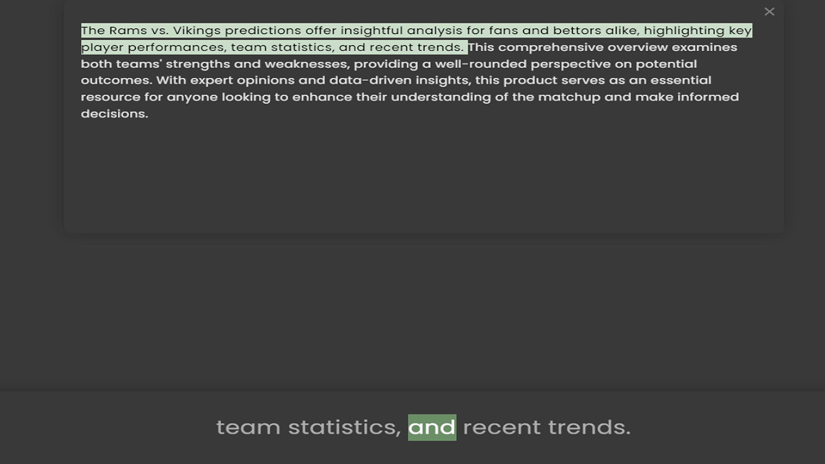Image resolution: width=825 pixels, height=464 pixels.
Task: Click the word "insightful" in the highlighted sentence
Action: 372,31
